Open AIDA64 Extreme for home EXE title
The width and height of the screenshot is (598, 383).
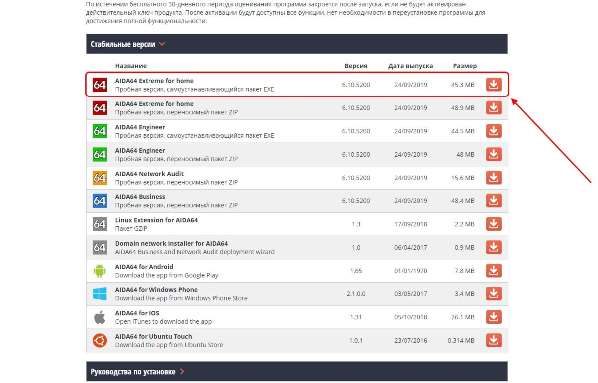tap(154, 81)
